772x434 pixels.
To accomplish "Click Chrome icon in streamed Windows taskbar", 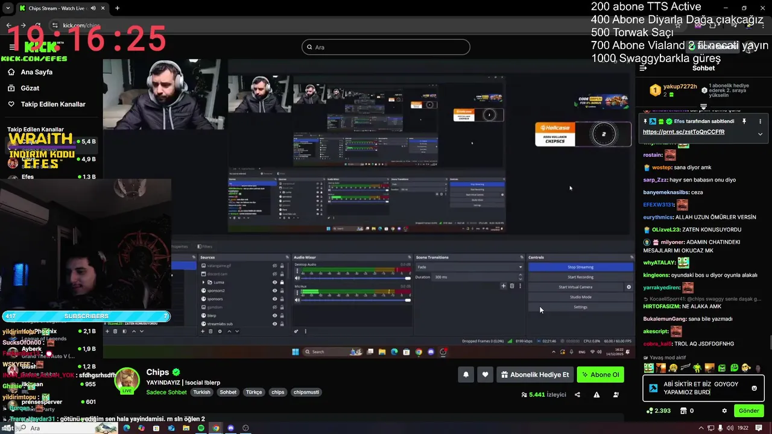I will [419, 352].
